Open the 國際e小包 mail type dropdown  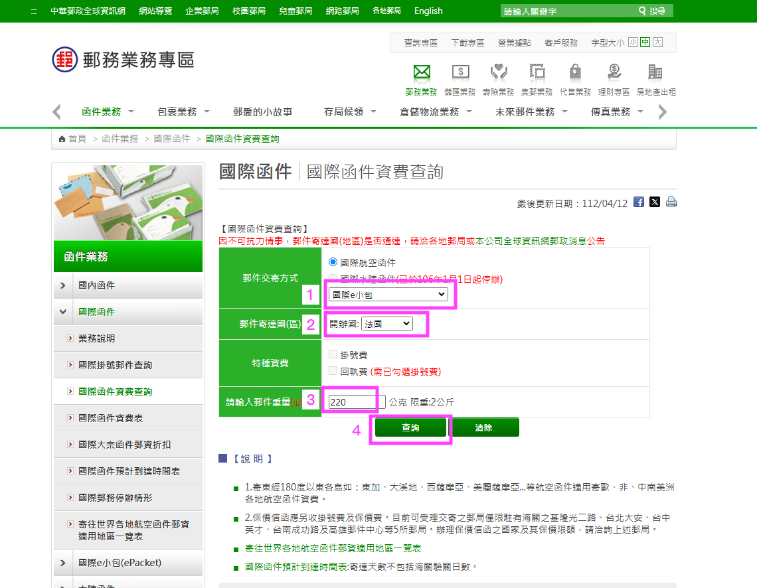tap(388, 295)
